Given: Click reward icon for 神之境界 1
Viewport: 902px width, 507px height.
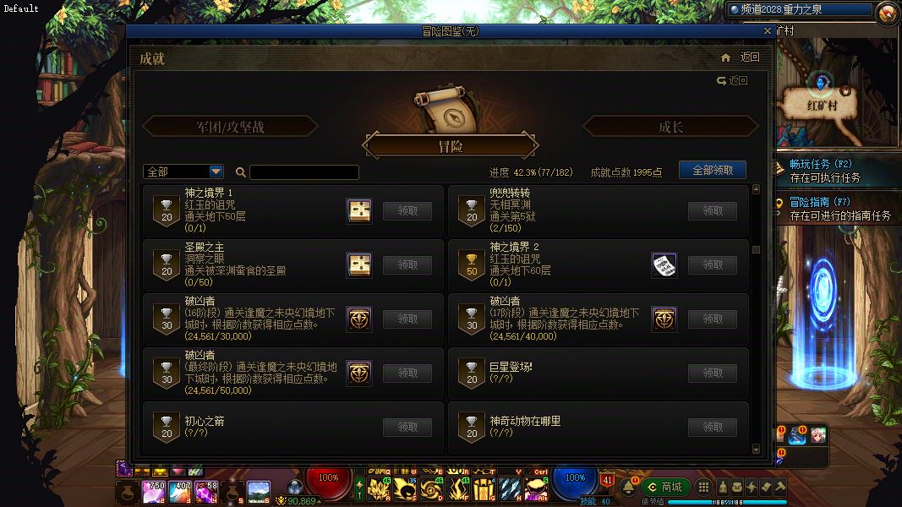Looking at the screenshot, I should pyautogui.click(x=359, y=211).
